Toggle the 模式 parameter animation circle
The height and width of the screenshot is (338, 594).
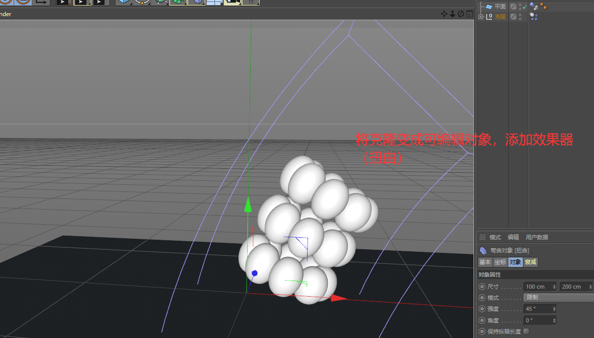tap(482, 298)
